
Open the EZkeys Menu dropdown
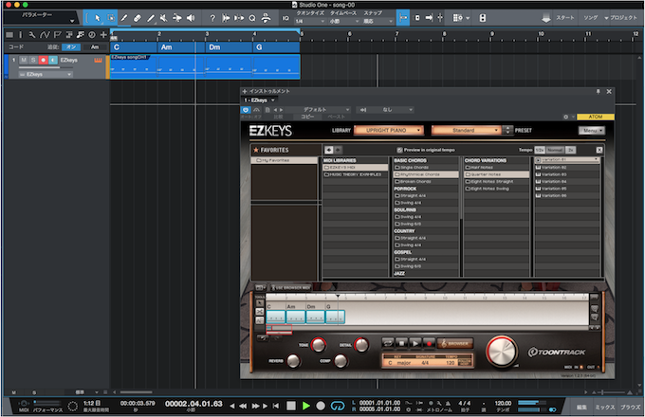coord(592,131)
